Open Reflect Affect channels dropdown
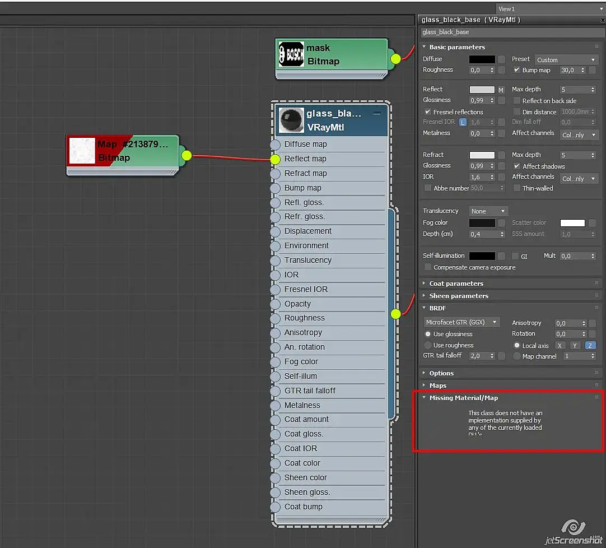 579,135
